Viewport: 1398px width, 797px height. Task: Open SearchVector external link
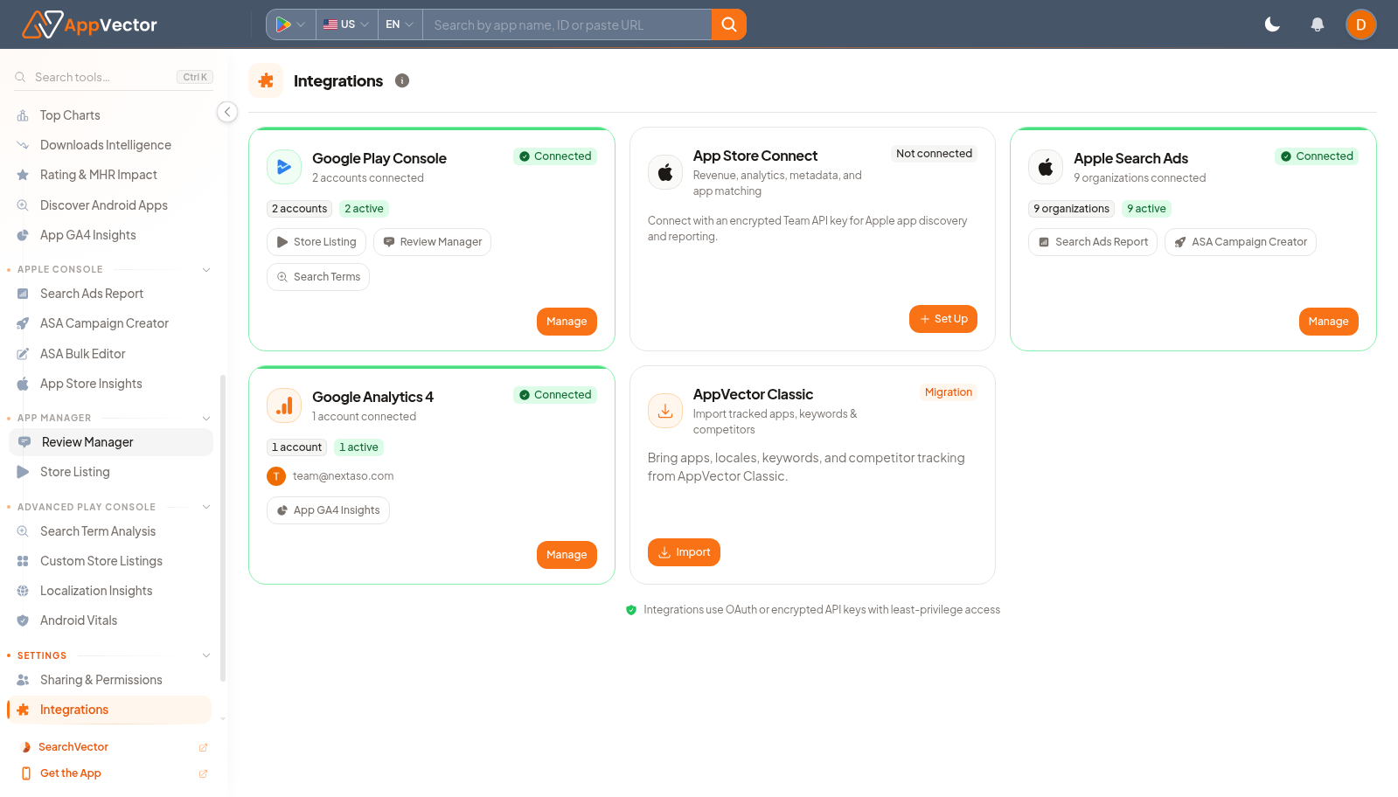[x=112, y=747]
